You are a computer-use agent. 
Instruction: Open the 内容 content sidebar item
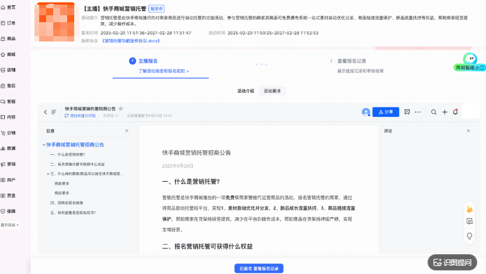(8, 117)
